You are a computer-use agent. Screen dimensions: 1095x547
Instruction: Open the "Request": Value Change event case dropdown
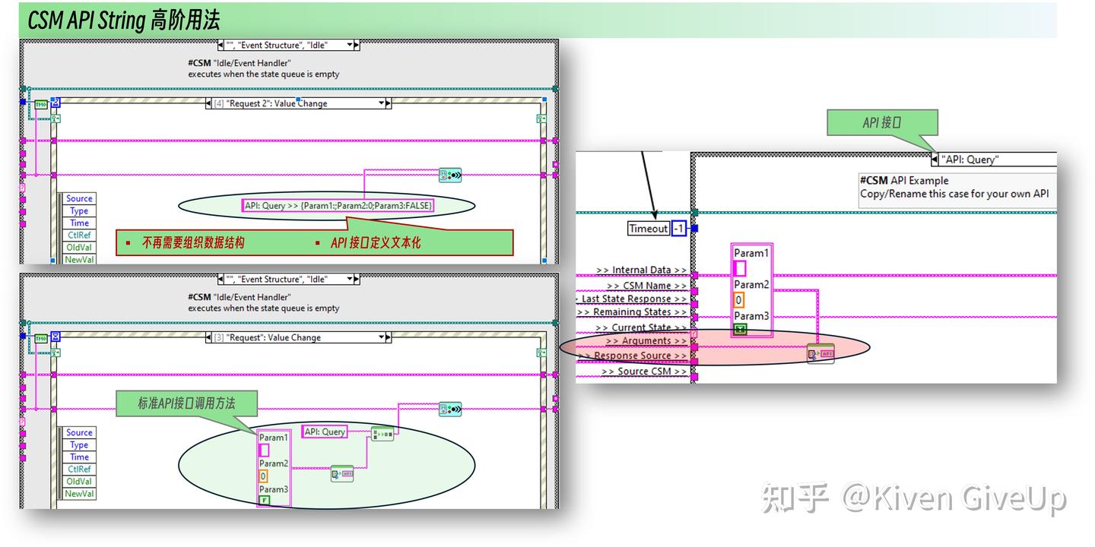point(382,337)
